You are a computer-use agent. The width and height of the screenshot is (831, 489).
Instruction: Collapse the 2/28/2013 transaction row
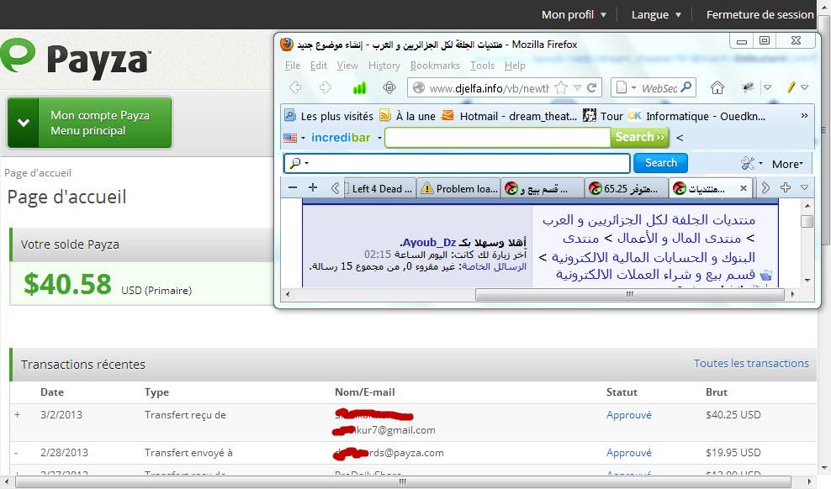coord(17,453)
